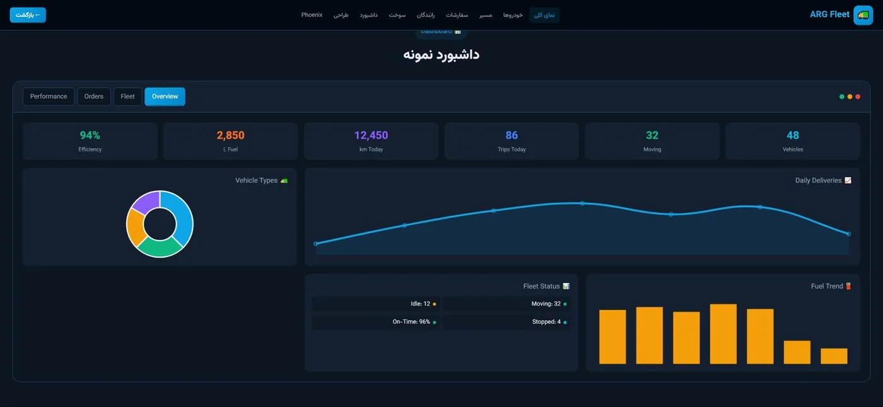Click the orange segment of the donut chart
Image resolution: width=883 pixels, height=407 pixels.
pyautogui.click(x=135, y=227)
